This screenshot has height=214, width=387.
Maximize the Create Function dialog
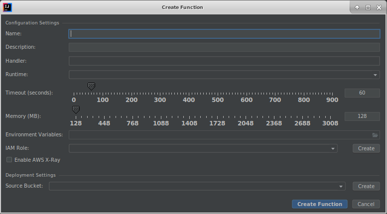368,7
